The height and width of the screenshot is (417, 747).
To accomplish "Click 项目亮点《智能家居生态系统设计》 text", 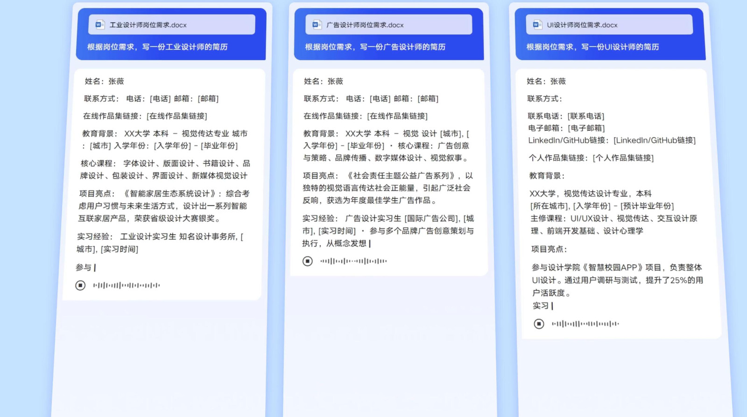I will tap(163, 206).
